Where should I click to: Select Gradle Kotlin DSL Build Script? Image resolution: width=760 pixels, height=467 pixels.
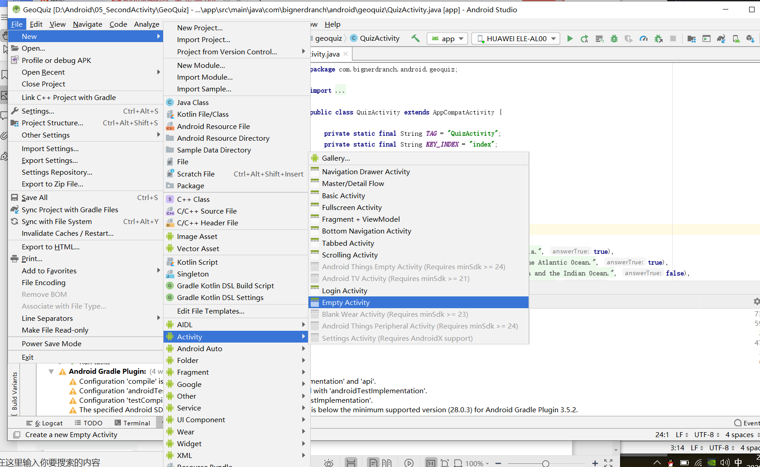(236, 286)
